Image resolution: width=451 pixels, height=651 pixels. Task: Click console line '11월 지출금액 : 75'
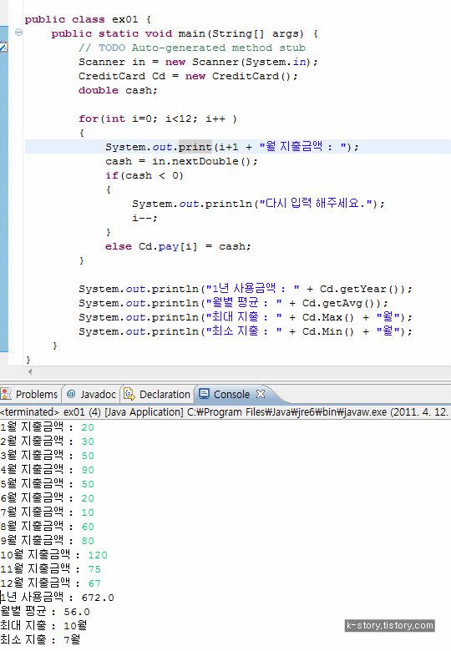(x=51, y=569)
